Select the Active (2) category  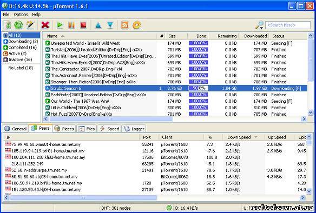(x=15, y=54)
